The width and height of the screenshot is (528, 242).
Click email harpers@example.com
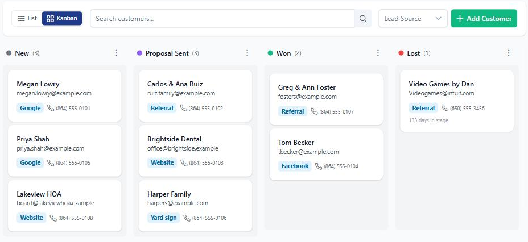[178, 203]
